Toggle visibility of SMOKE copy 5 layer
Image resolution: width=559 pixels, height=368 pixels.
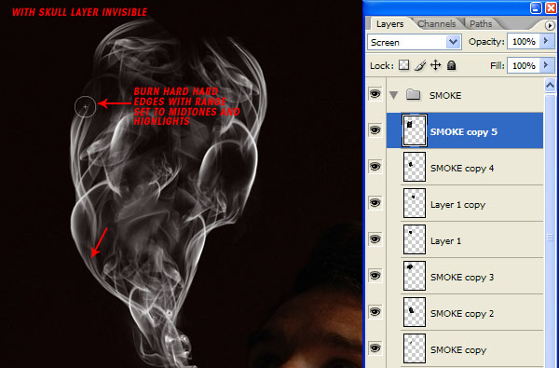coord(375,130)
